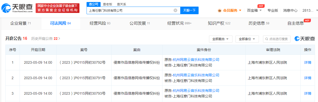Open the TianYanCha logo homepage
318x102 pixels.
point(17,8)
